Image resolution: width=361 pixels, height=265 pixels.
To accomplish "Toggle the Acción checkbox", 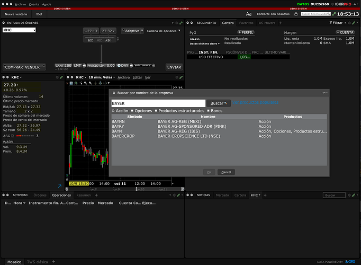I will [x=113, y=111].
